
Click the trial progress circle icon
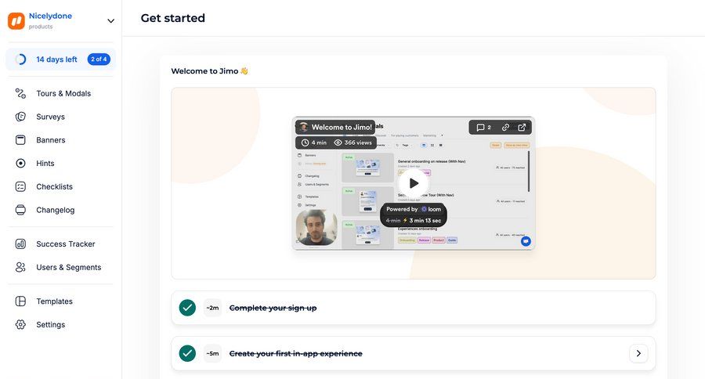[20, 60]
